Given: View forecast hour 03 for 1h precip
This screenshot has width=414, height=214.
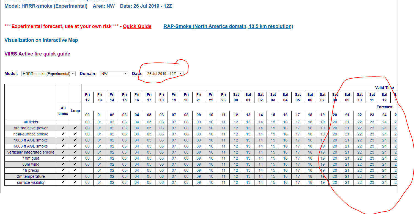Looking at the screenshot, I should point(124,171).
